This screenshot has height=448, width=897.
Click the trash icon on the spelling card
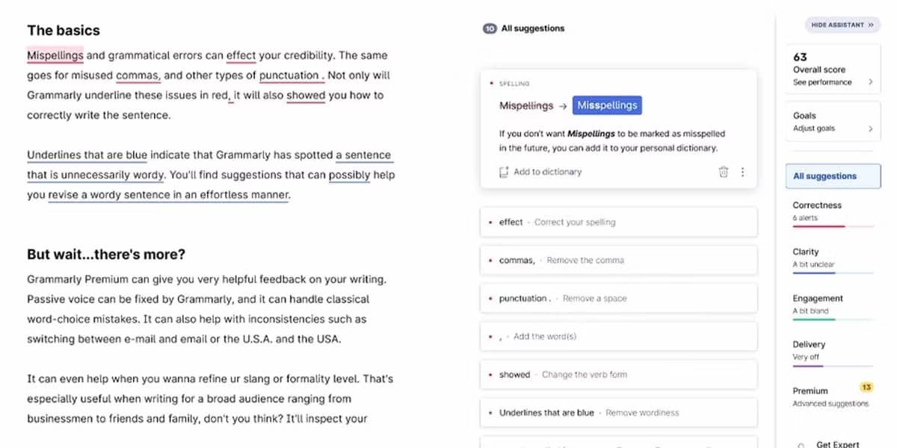(723, 172)
